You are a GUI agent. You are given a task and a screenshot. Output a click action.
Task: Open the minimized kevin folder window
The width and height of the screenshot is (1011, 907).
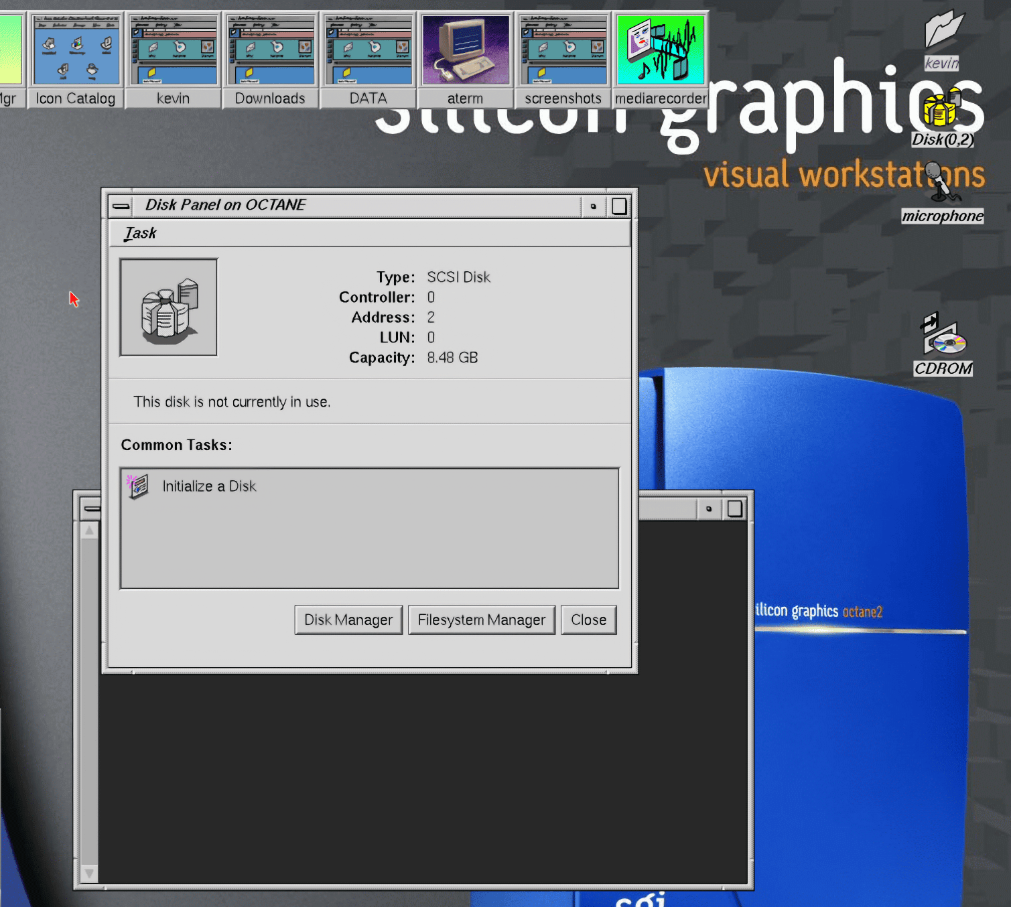(173, 60)
